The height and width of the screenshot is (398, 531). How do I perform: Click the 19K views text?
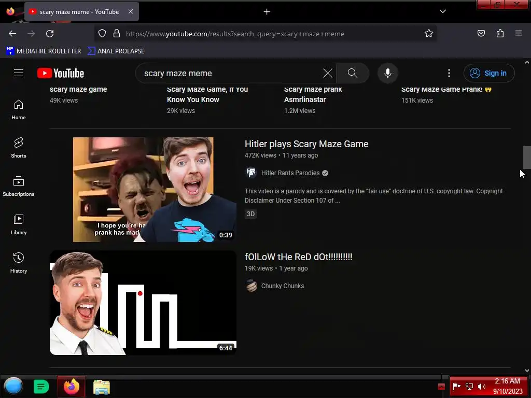[x=259, y=268]
